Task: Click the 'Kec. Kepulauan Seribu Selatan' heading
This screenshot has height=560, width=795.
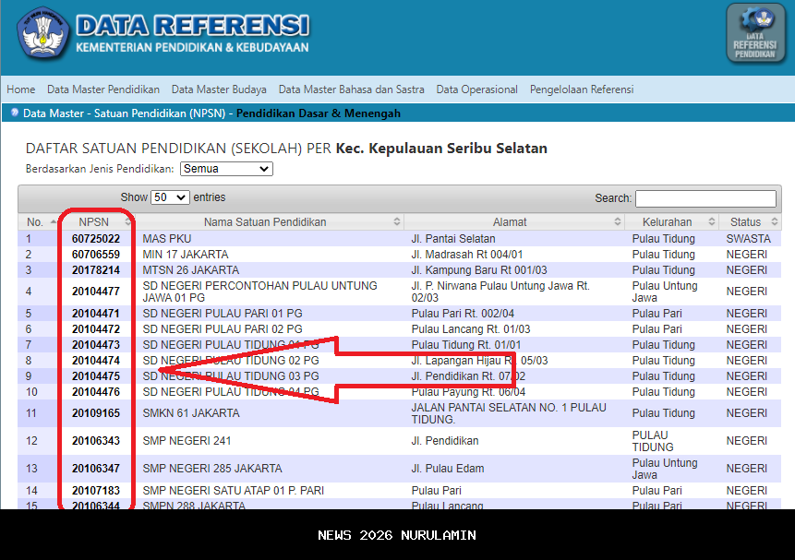Action: [441, 149]
